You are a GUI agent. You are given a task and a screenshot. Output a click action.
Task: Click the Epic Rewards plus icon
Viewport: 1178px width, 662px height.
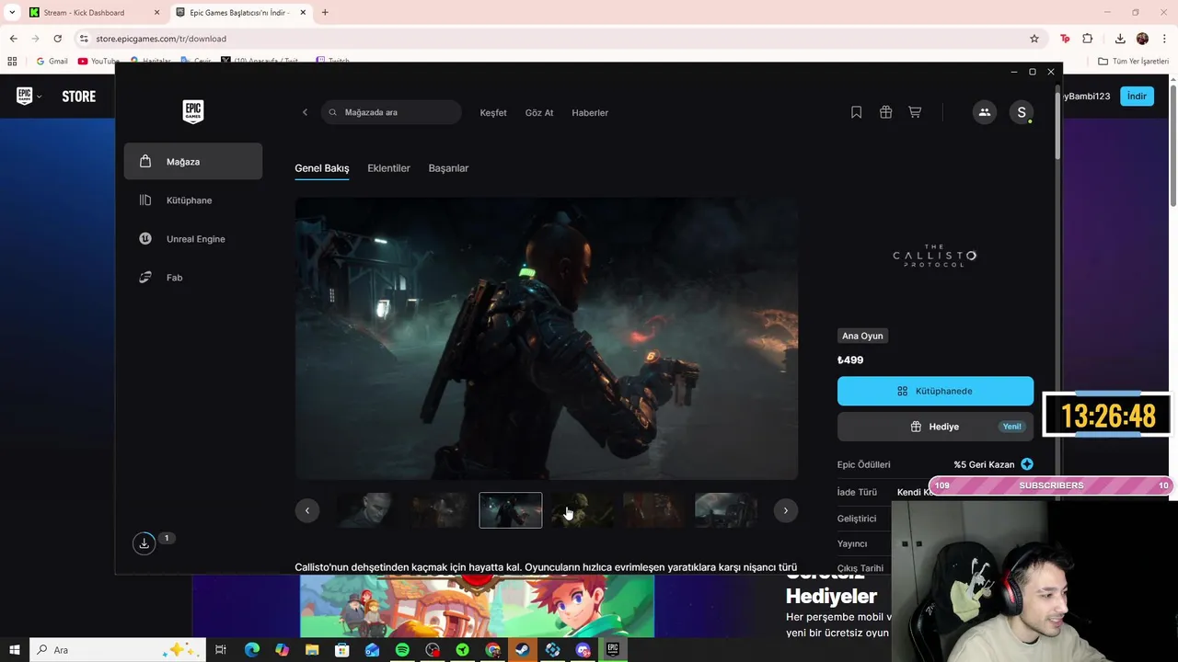[x=1027, y=464]
